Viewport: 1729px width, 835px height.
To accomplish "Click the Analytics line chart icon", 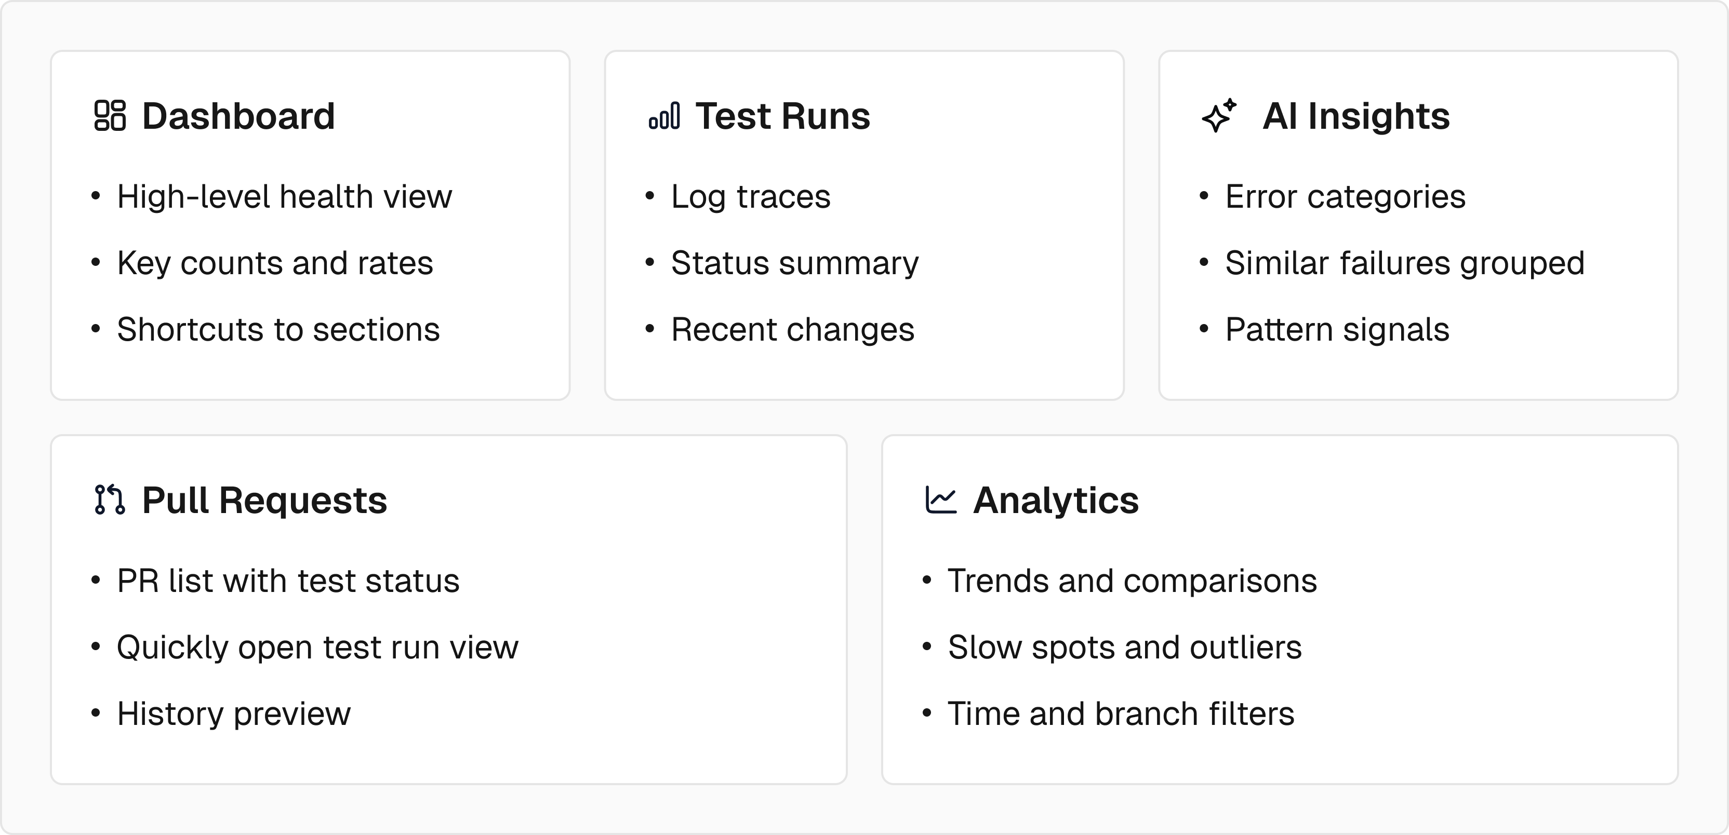I will pos(940,500).
